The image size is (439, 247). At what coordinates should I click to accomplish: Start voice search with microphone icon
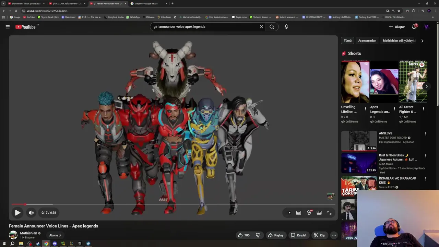(x=286, y=27)
